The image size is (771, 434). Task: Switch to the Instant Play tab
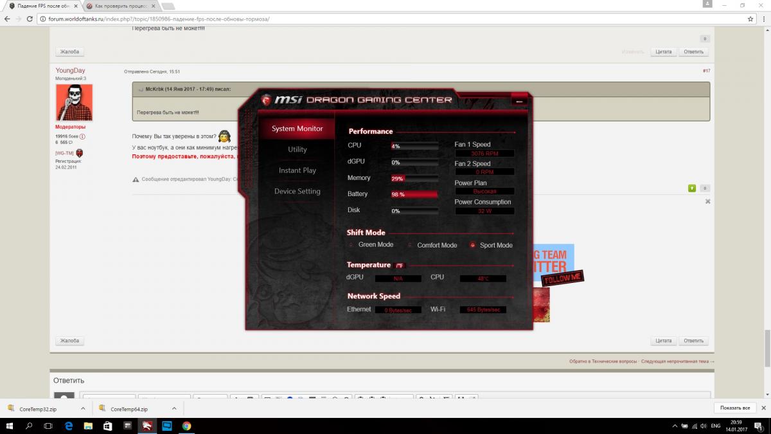pyautogui.click(x=297, y=170)
